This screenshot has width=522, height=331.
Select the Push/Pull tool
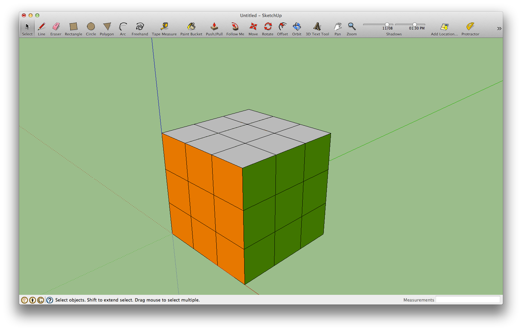[214, 27]
